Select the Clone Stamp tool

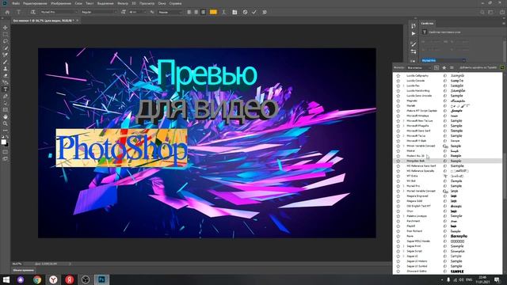[x=6, y=69]
